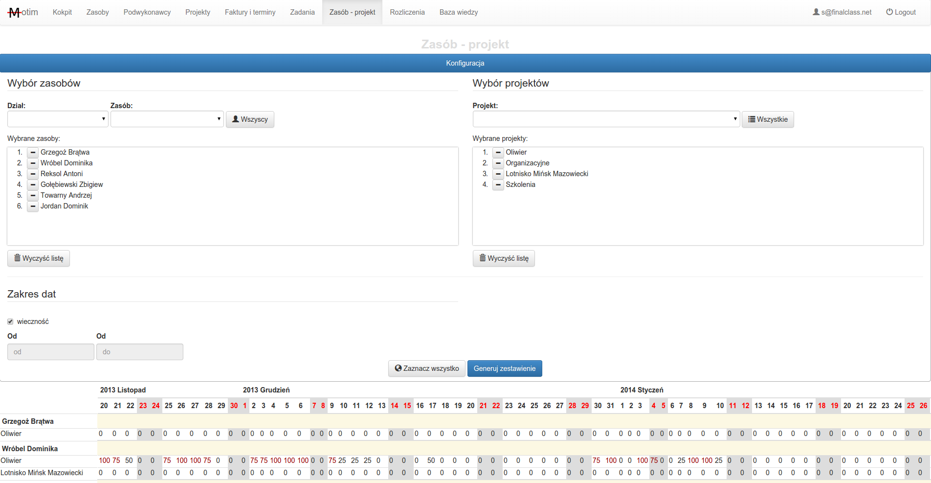The image size is (931, 483).
Task: Remove Oliwier project using minus icon
Action: (498, 153)
